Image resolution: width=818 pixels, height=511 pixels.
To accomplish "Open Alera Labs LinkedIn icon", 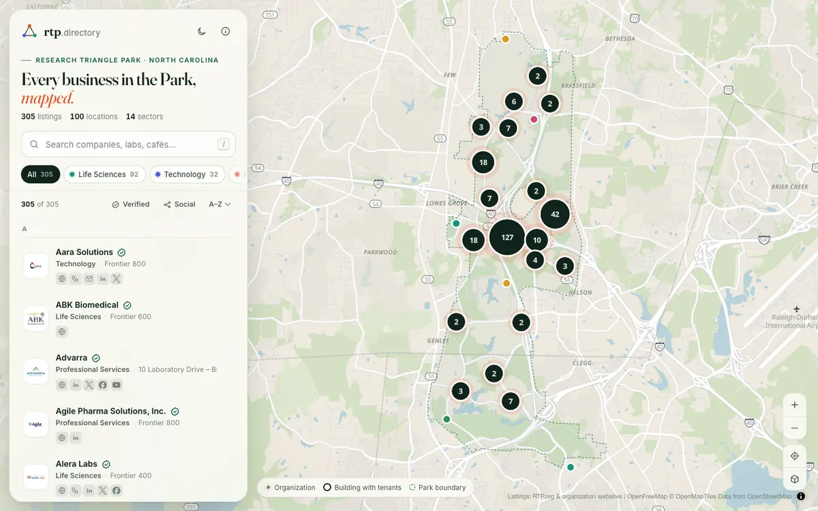I will 89,491.
